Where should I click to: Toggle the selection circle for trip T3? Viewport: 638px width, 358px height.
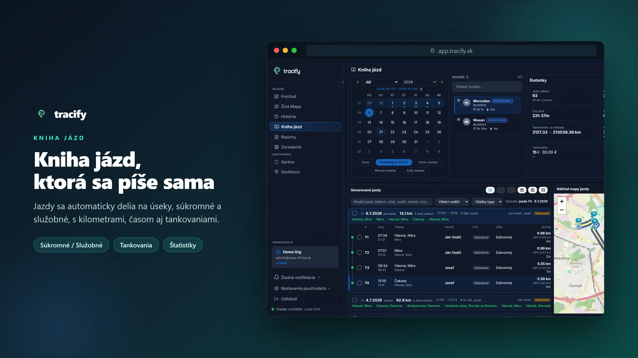pos(360,268)
